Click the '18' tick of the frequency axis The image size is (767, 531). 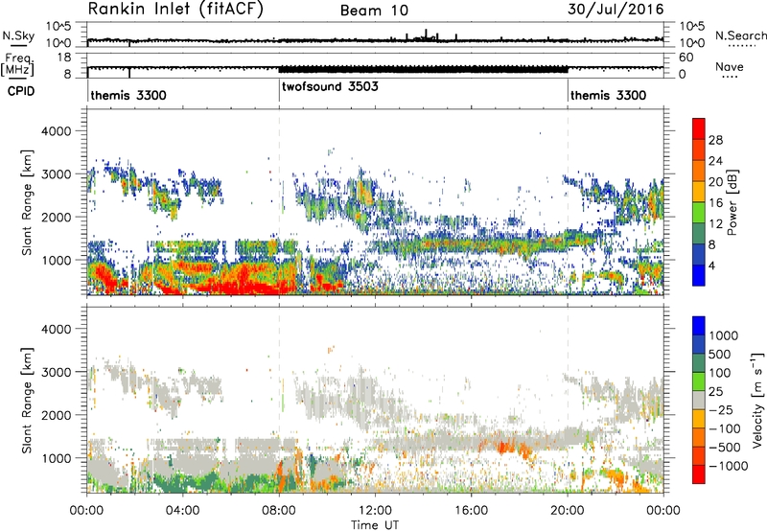[x=63, y=58]
